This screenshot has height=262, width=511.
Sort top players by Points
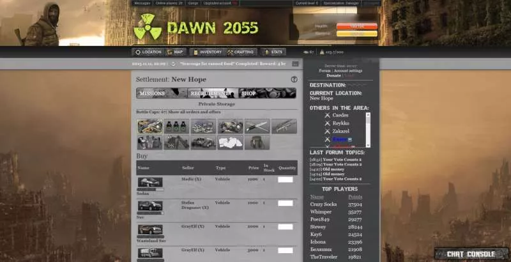pyautogui.click(x=355, y=197)
